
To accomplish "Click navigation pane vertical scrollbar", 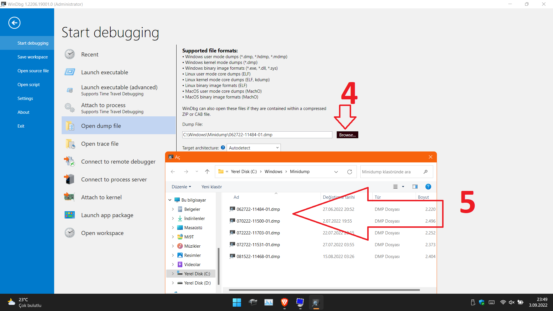I will click(219, 266).
